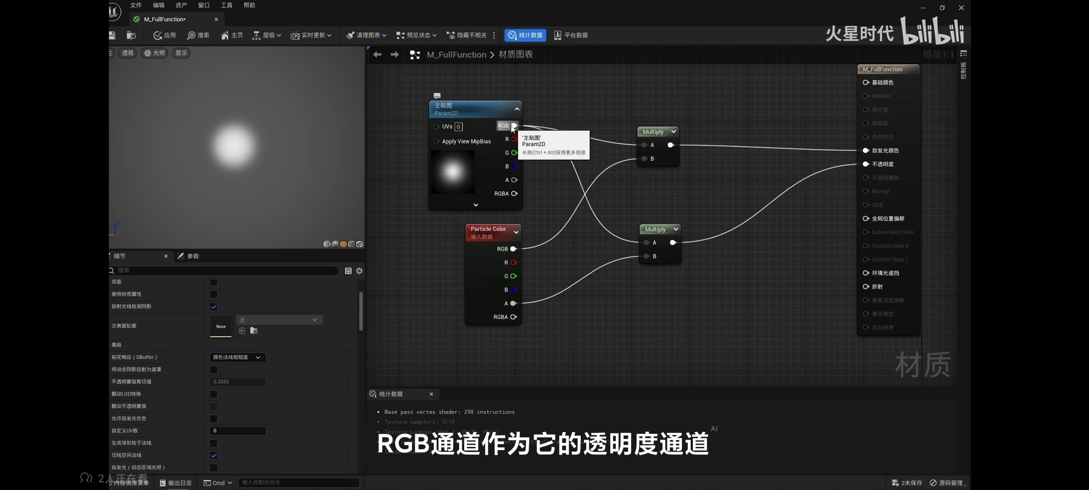Open the Output Log (输出日志) button
This screenshot has width=1089, height=490.
(176, 483)
